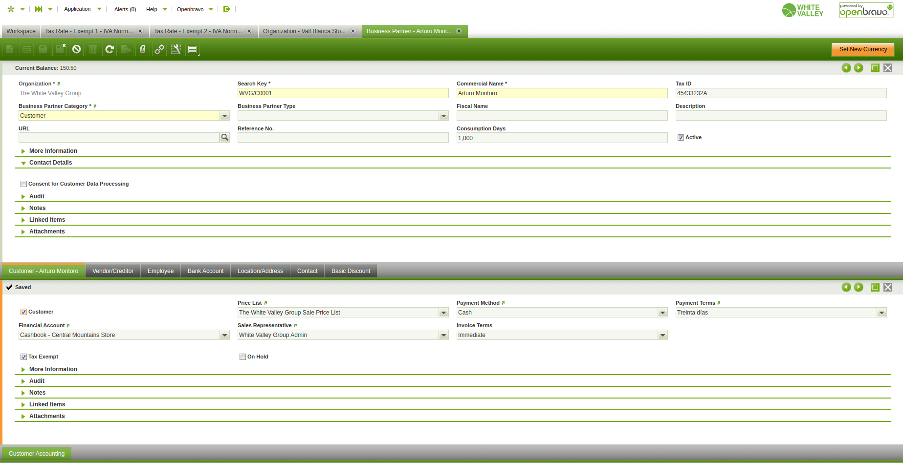Enable the On Hold checkbox
Viewport: 903px width, 463px height.
(x=242, y=357)
